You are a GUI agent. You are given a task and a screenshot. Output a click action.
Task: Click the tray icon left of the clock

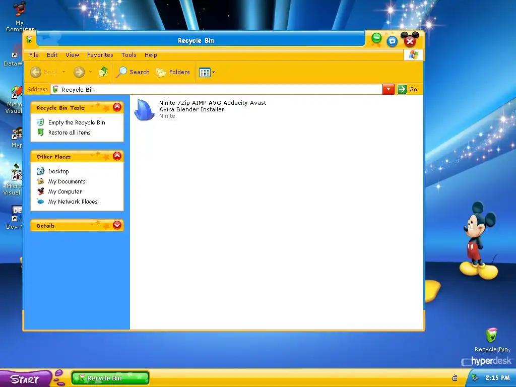click(x=475, y=378)
